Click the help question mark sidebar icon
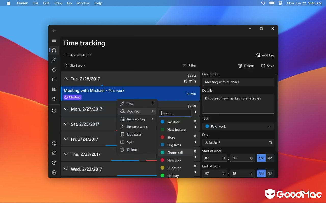This screenshot has width=326, height=203. (54, 163)
